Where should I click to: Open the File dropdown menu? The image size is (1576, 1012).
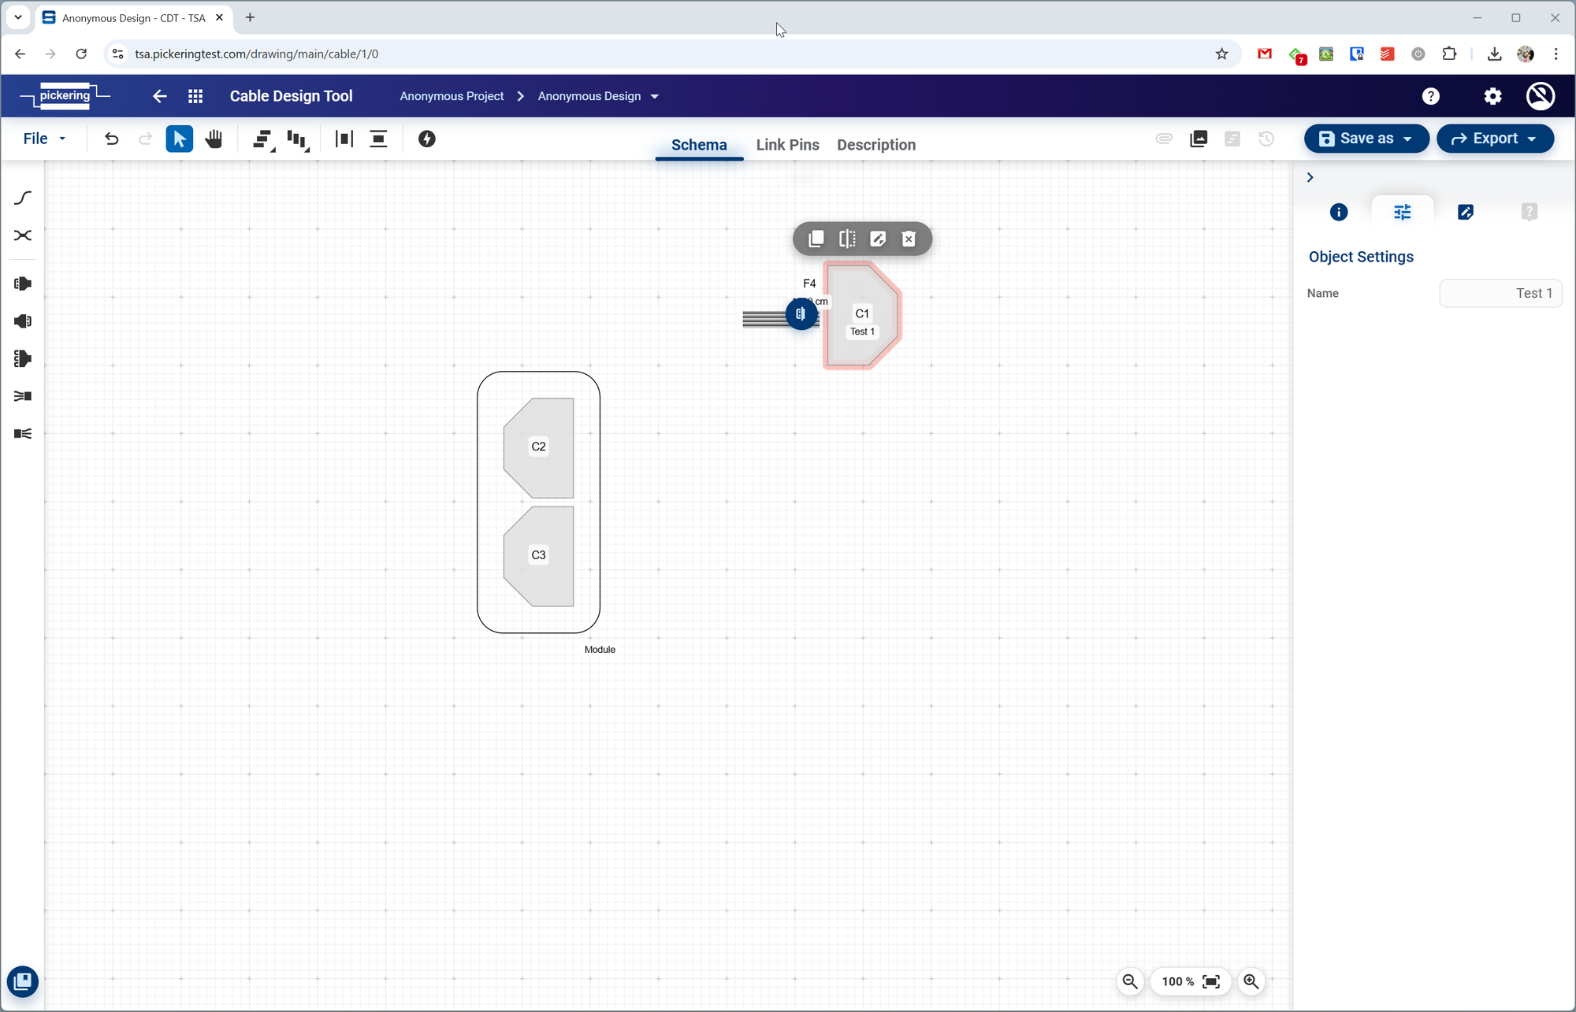click(x=44, y=139)
